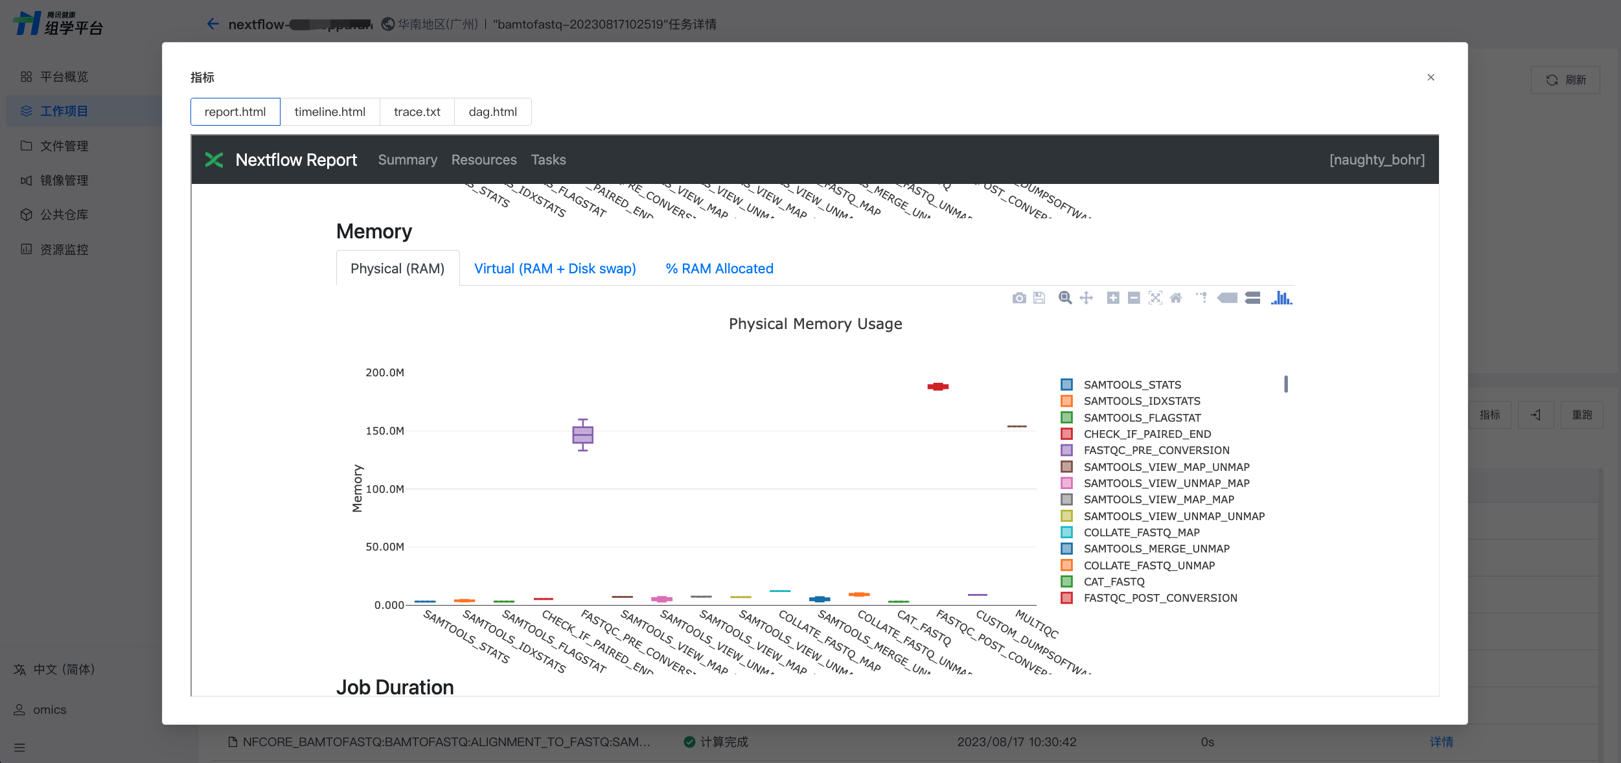Switch to timeline.html tab
The height and width of the screenshot is (763, 1621).
(330, 112)
